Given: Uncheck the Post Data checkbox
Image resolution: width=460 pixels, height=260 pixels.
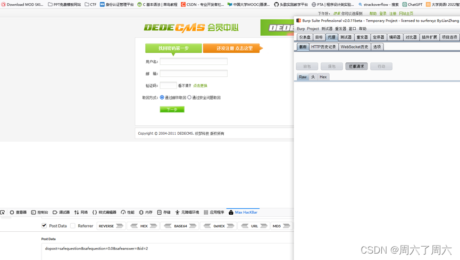Looking at the screenshot, I should pyautogui.click(x=44, y=225).
